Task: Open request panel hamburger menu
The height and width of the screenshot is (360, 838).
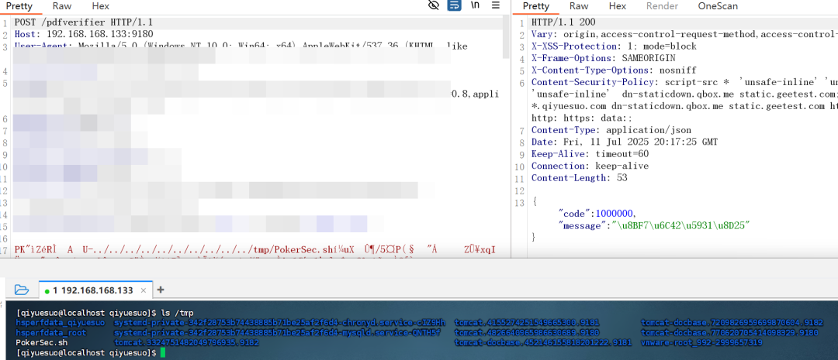Action: pos(495,6)
